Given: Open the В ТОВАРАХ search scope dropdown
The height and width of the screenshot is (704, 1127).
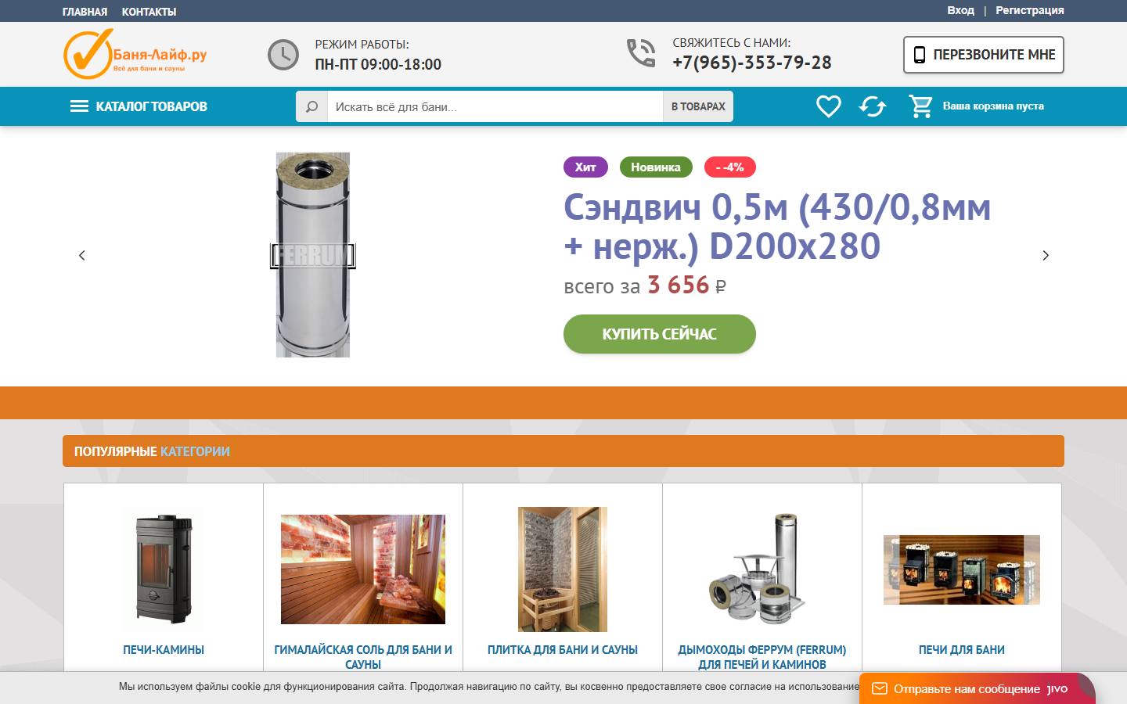Looking at the screenshot, I should [698, 106].
